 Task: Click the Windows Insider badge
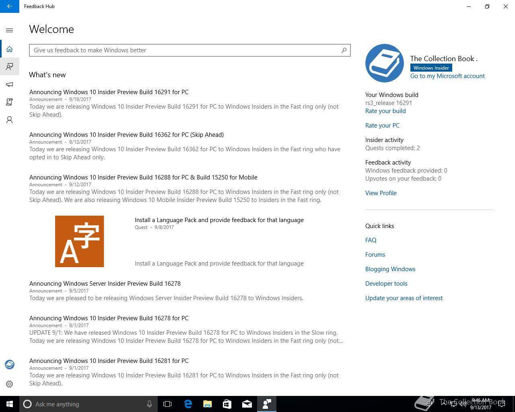431,68
